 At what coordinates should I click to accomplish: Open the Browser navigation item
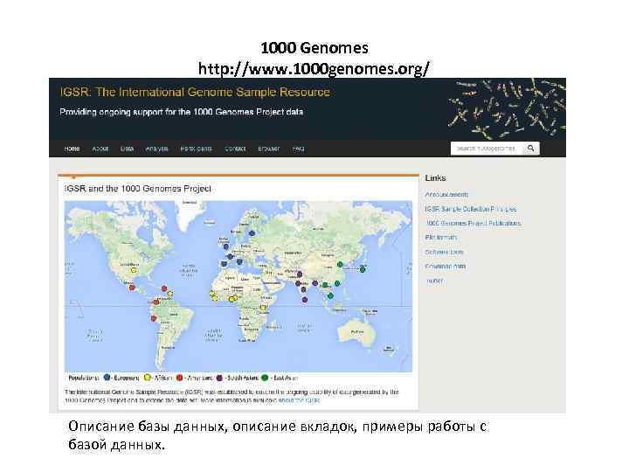269,149
